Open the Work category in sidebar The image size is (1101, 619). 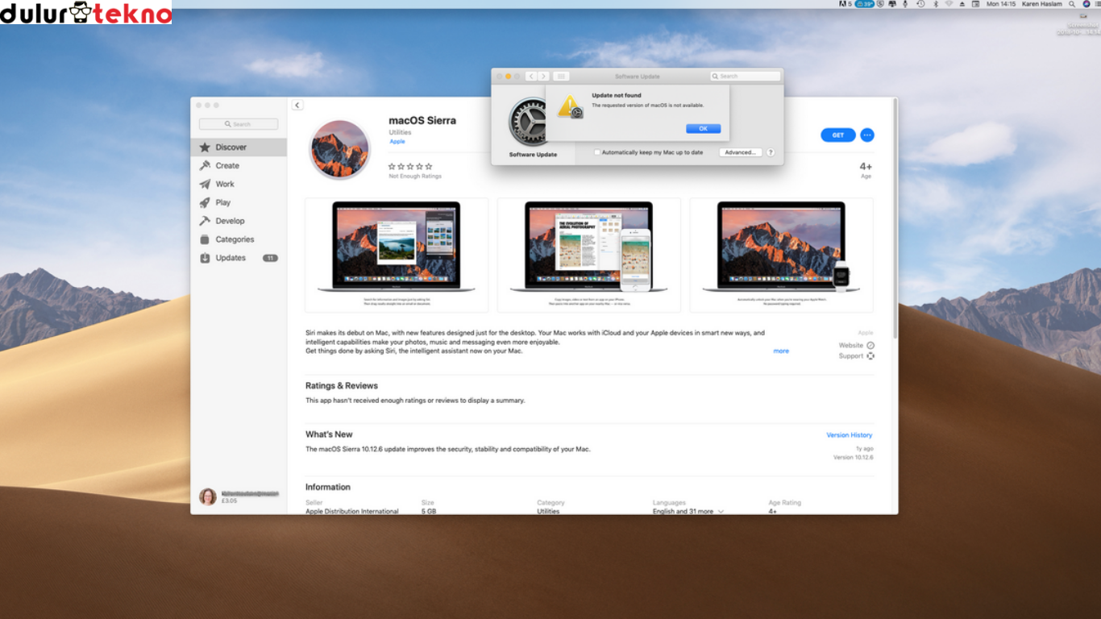tap(239, 185)
